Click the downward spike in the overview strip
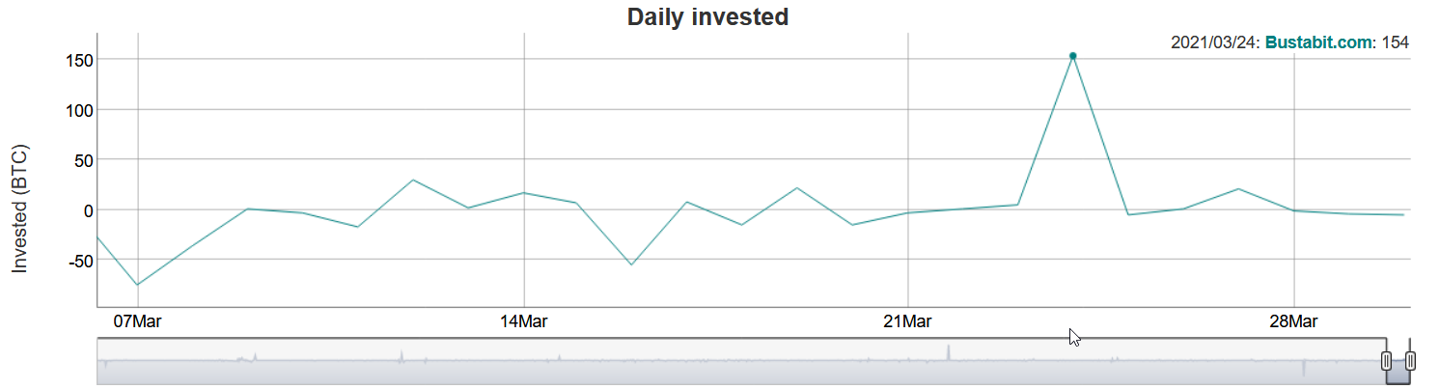The width and height of the screenshot is (1440, 389). coord(1304,369)
